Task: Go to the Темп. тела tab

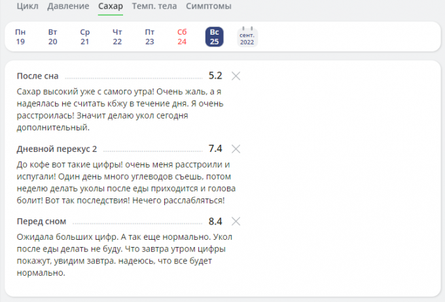Action: tap(154, 7)
